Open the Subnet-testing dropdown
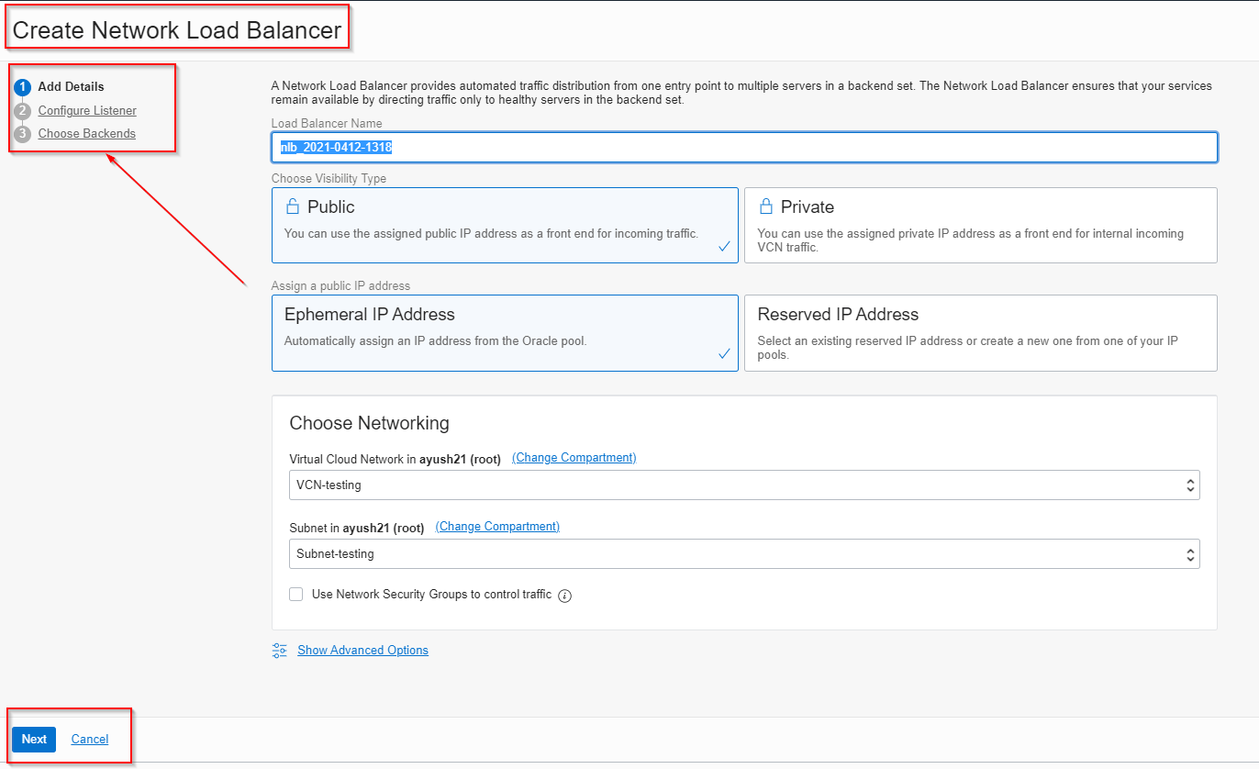The width and height of the screenshot is (1259, 769). pos(744,554)
